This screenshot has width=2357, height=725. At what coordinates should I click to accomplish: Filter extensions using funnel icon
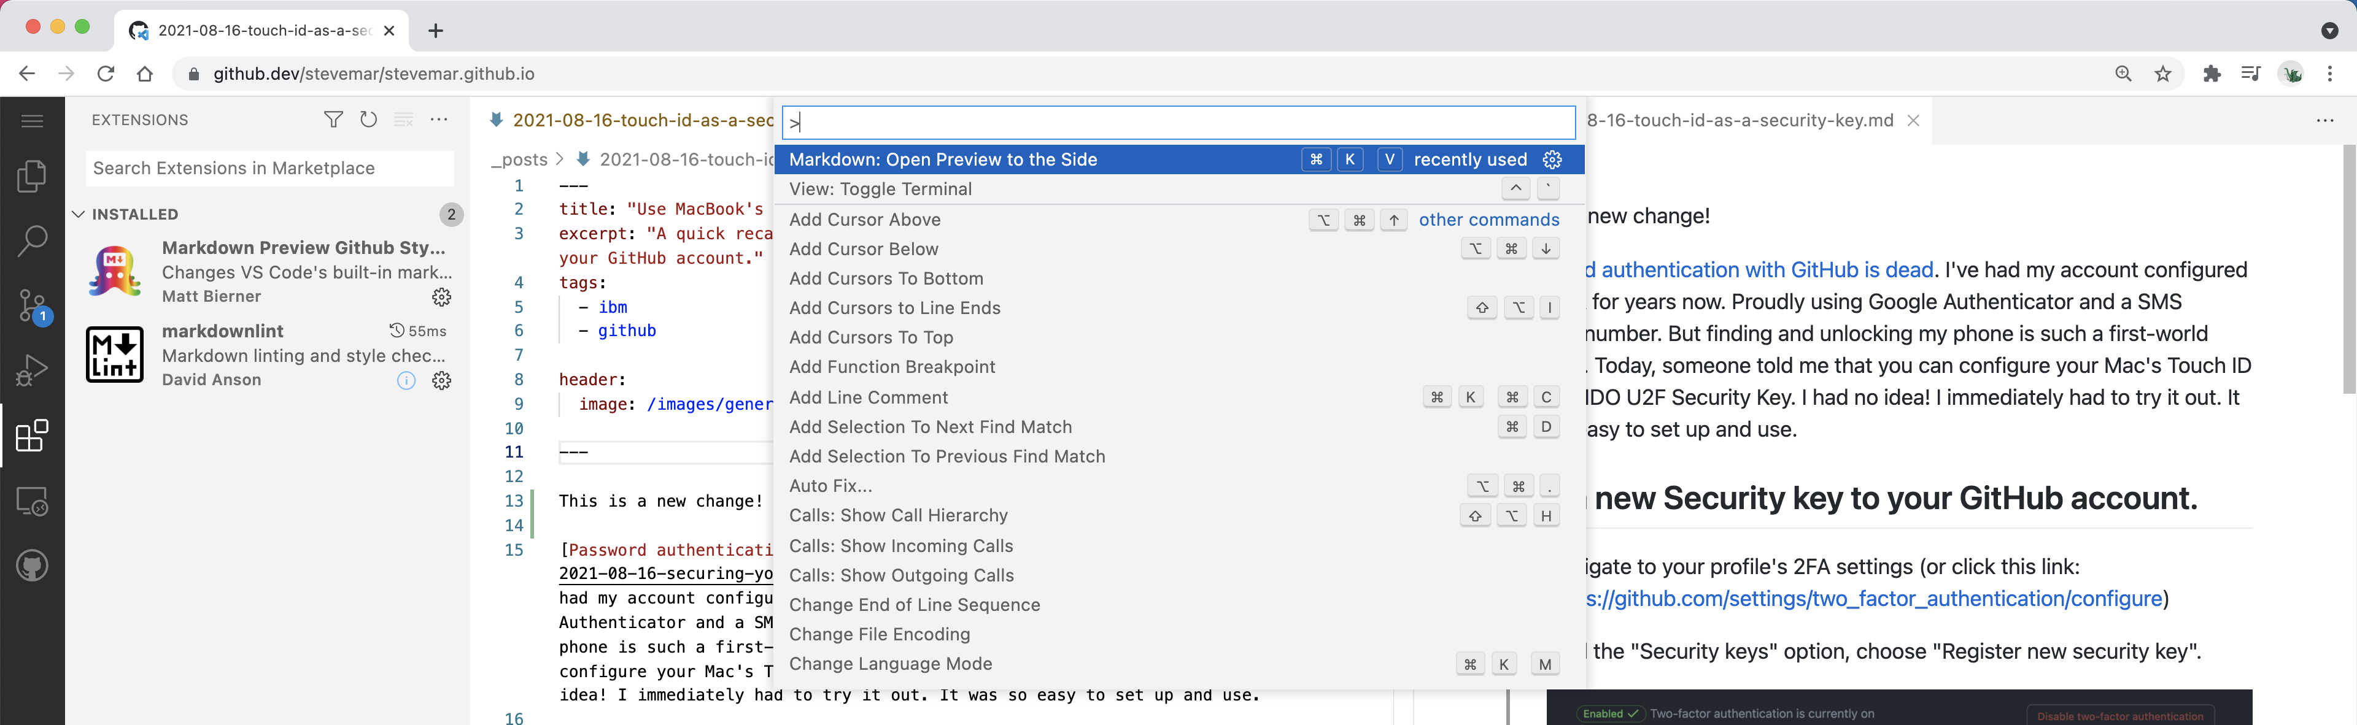tap(334, 120)
